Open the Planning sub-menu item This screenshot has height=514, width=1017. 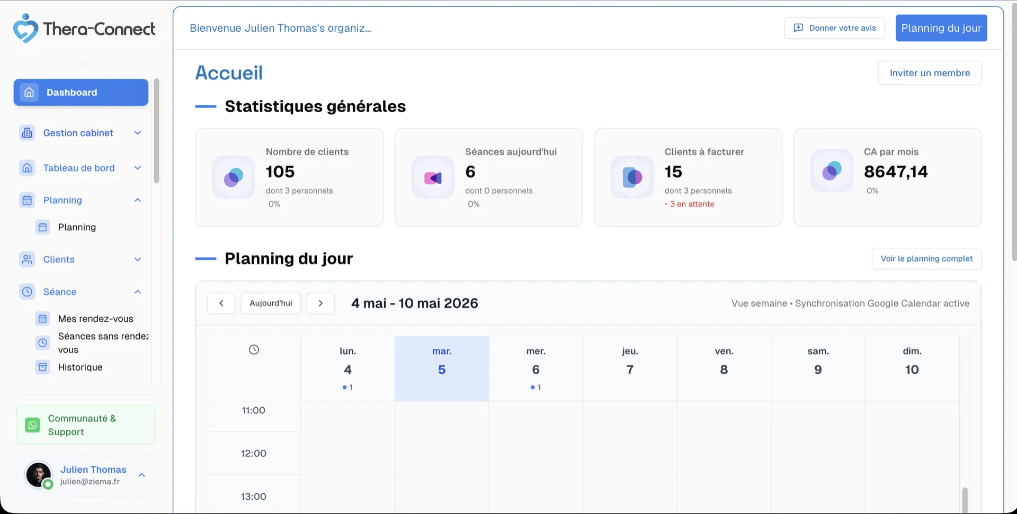coord(77,227)
